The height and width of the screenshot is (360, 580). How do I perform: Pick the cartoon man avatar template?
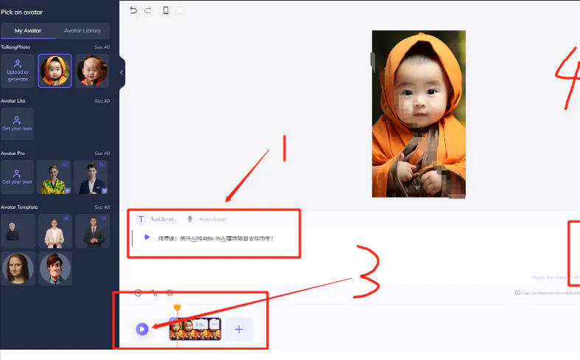pos(55,269)
